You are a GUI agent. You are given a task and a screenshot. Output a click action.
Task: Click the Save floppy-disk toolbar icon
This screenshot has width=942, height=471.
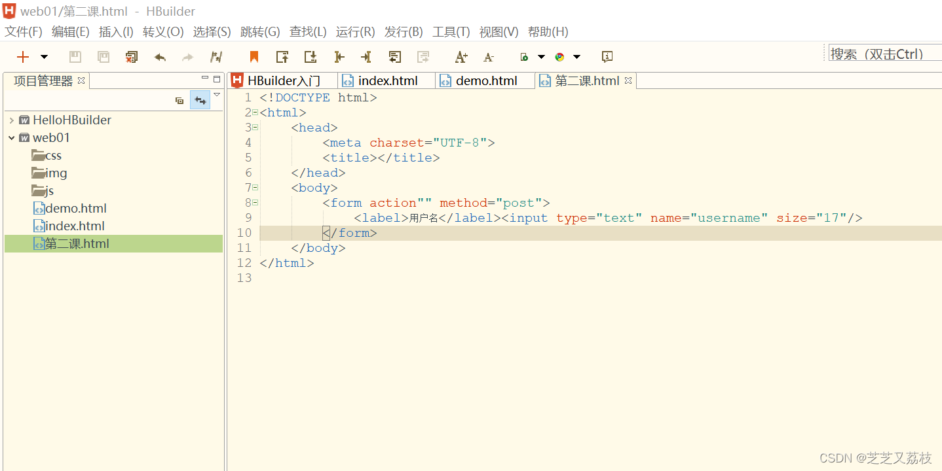click(75, 57)
